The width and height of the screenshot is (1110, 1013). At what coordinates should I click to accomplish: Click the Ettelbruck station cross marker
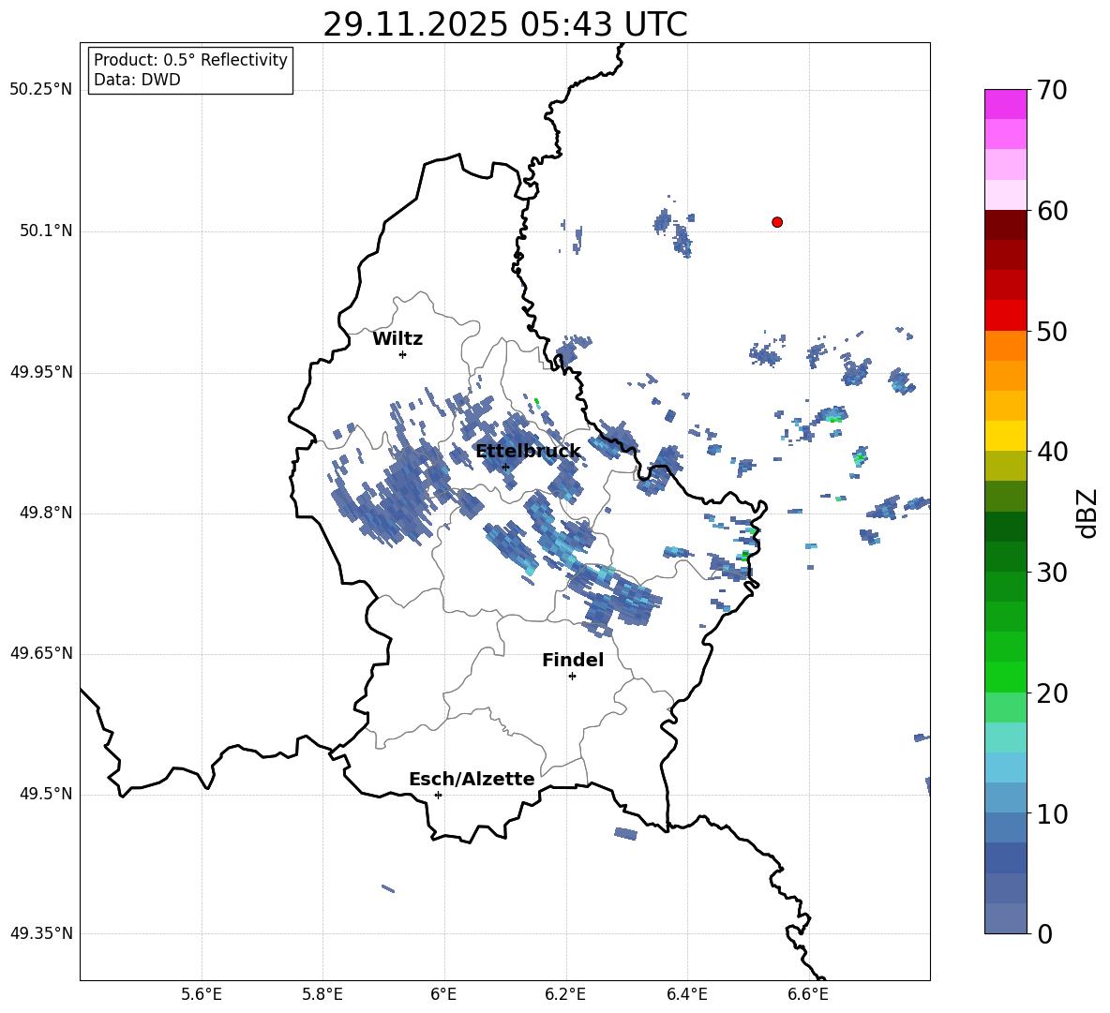click(505, 467)
